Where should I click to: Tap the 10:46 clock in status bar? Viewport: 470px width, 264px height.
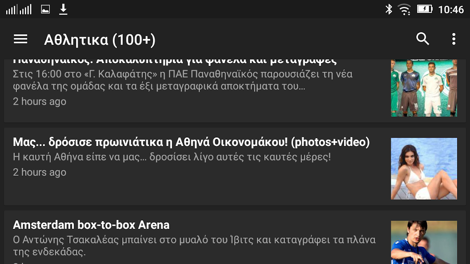coord(451,9)
